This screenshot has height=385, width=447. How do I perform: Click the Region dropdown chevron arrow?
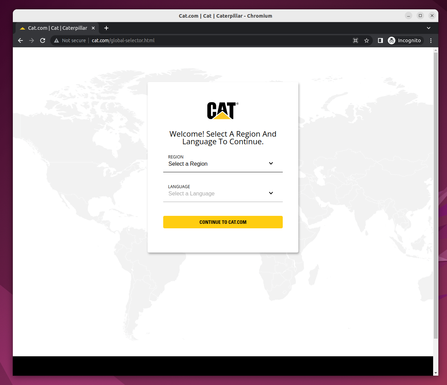pyautogui.click(x=271, y=163)
